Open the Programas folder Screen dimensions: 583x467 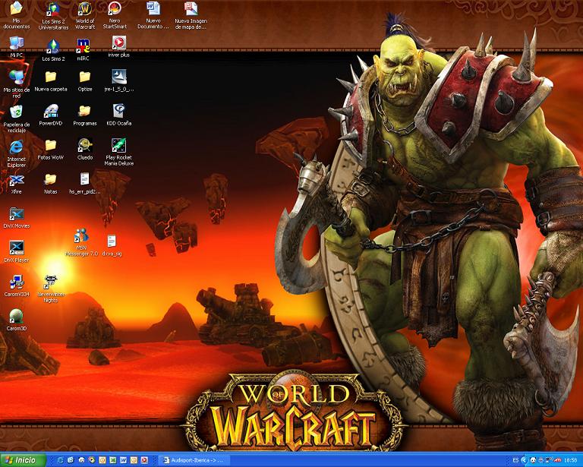tap(85, 115)
